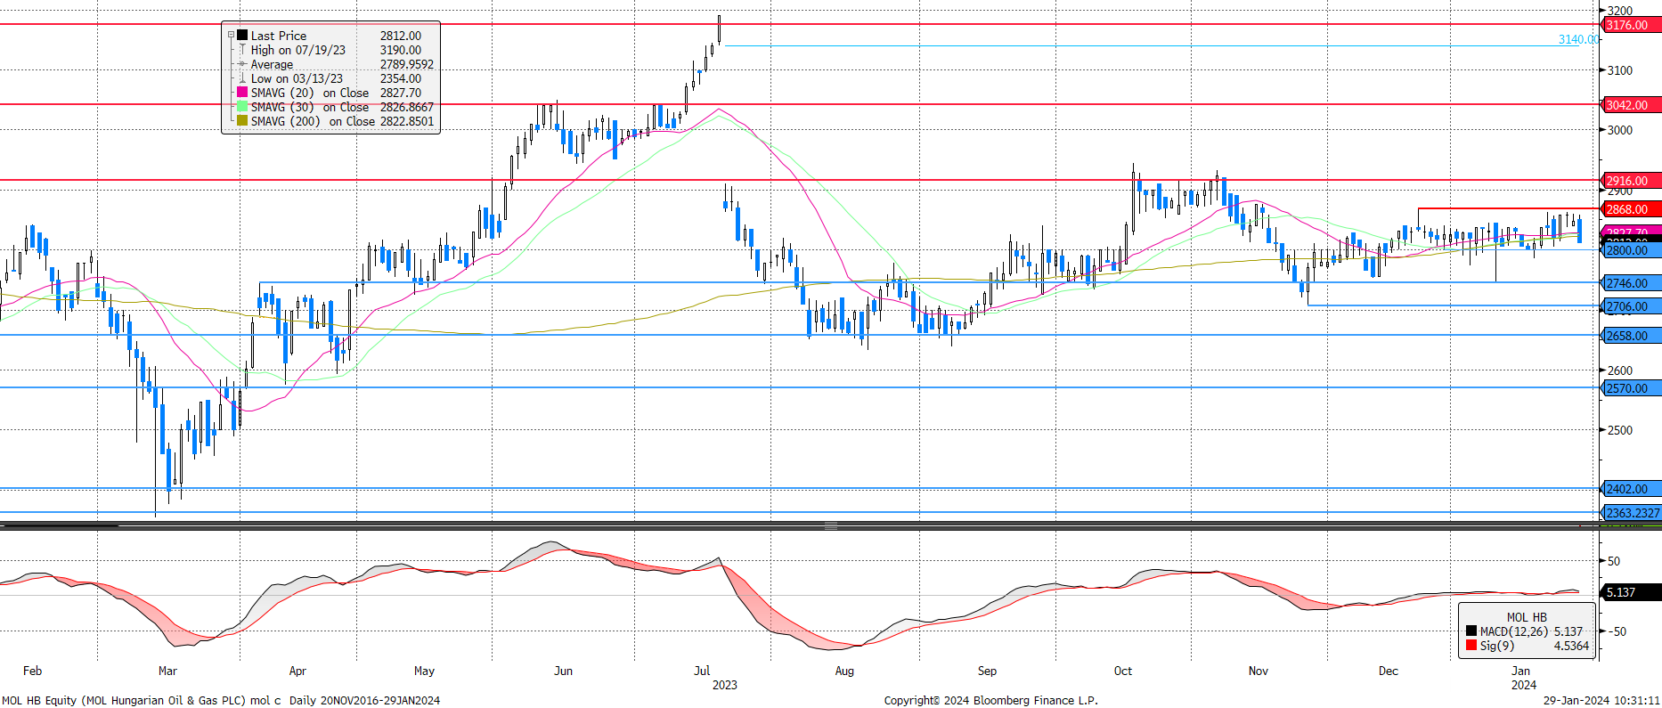This screenshot has height=708, width=1662.
Task: Click the pink SMAVG (20) color swatch
Action: coord(242,93)
